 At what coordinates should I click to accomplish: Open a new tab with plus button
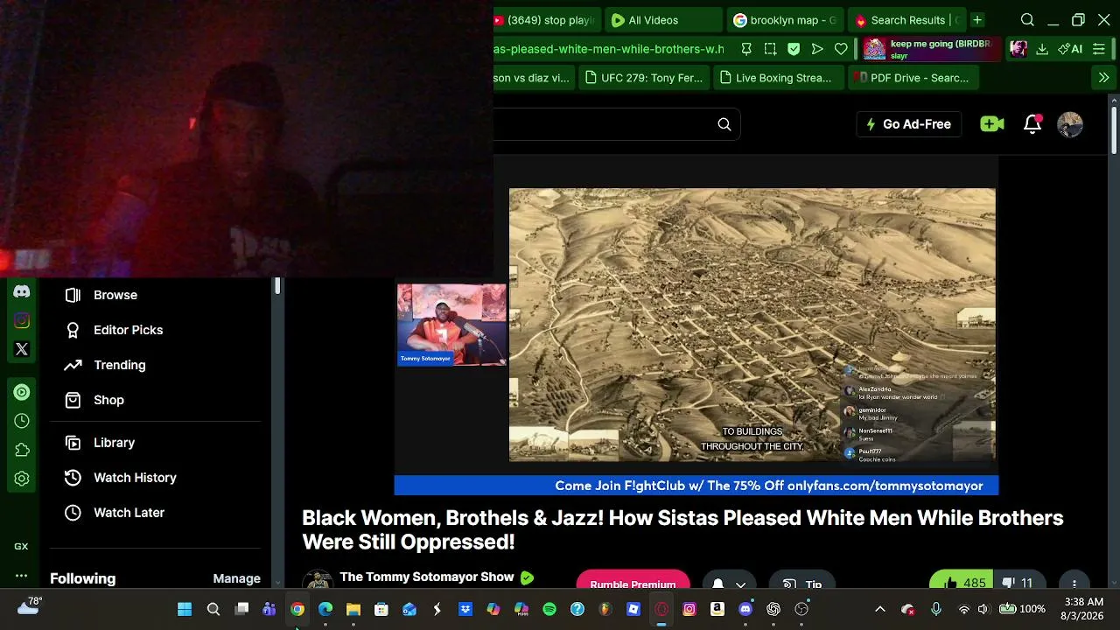977,19
